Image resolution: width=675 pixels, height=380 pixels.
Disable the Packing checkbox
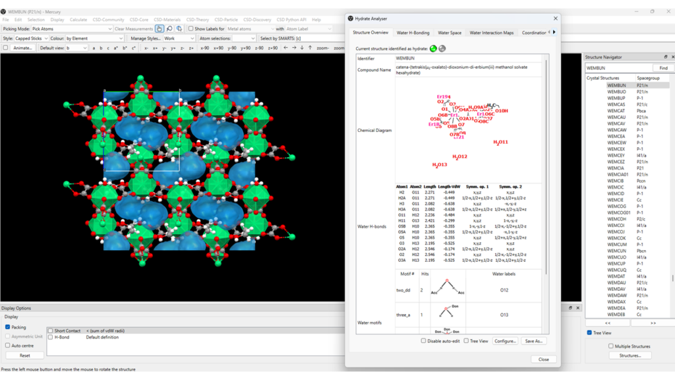tap(7, 327)
